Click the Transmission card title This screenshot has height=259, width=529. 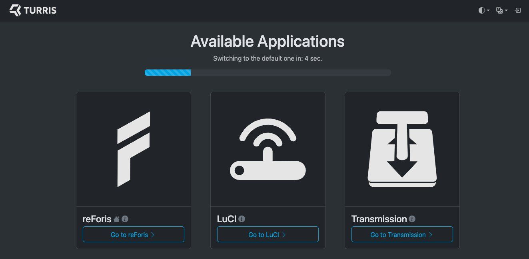[x=379, y=219]
